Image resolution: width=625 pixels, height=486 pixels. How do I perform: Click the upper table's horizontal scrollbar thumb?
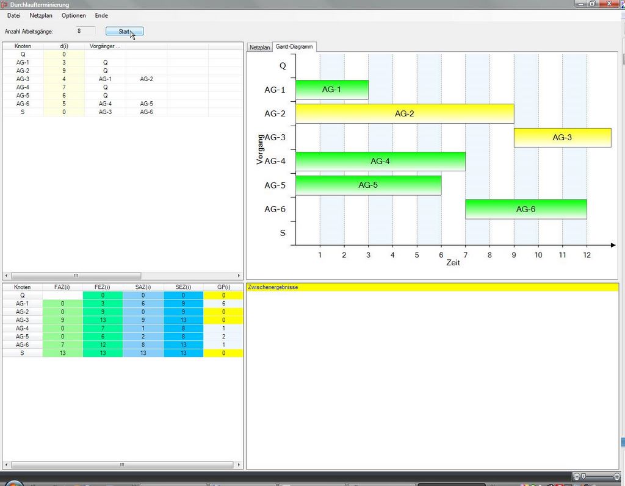pyautogui.click(x=76, y=276)
